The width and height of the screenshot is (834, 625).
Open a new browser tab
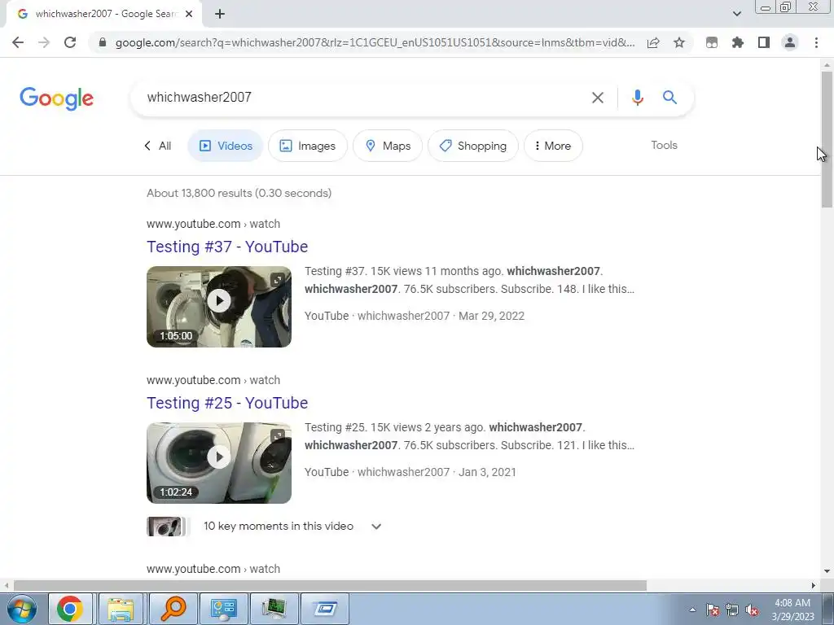(220, 14)
